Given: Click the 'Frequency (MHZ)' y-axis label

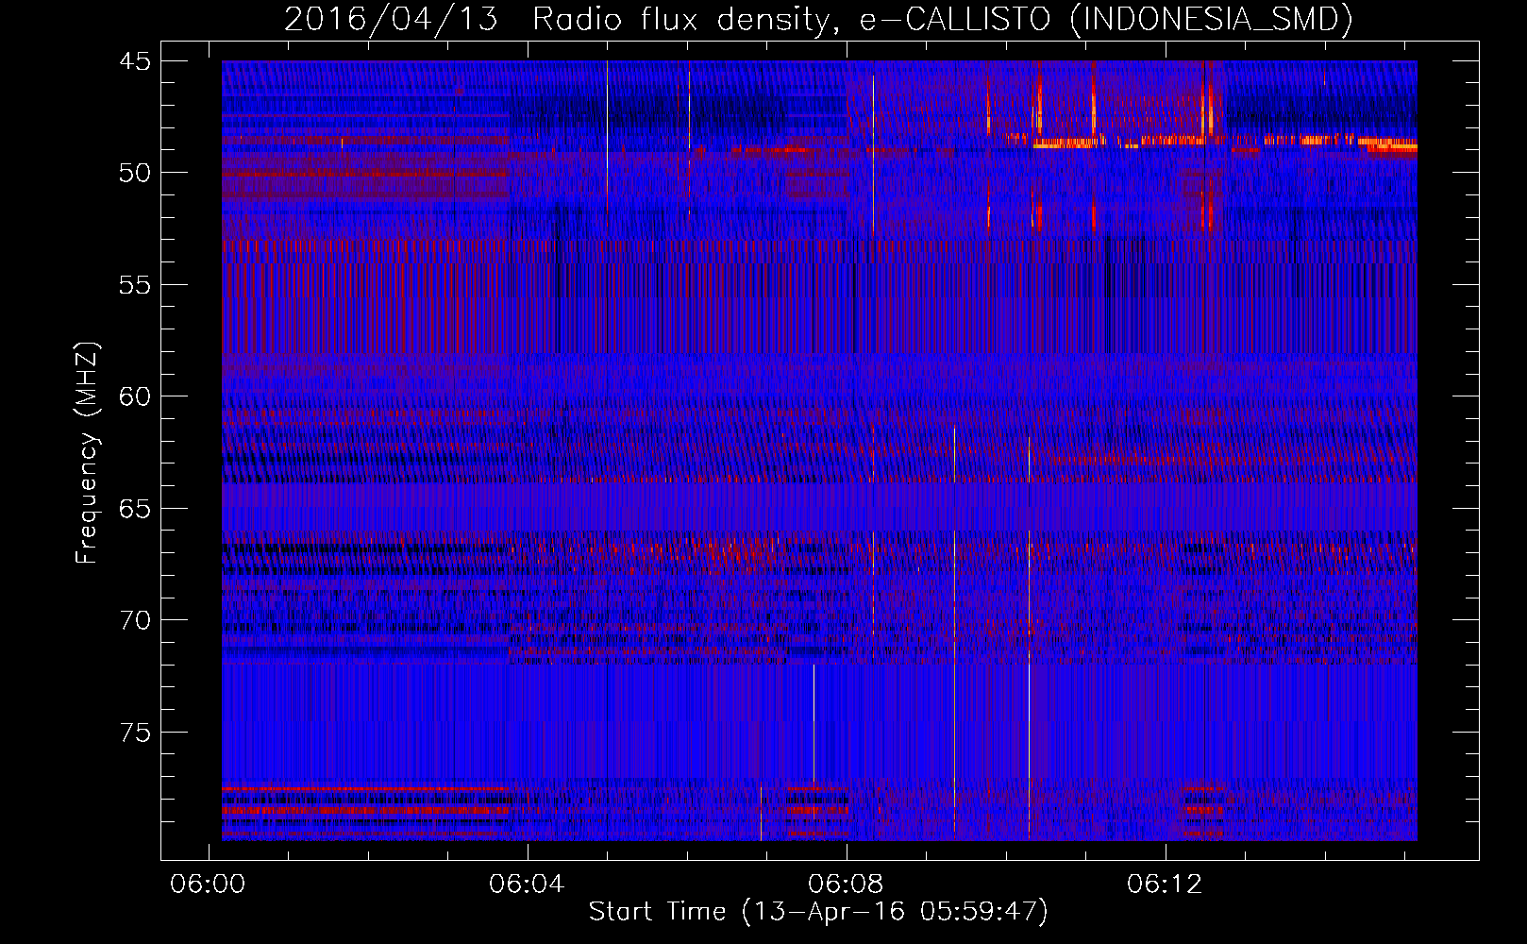Looking at the screenshot, I should click(x=86, y=453).
